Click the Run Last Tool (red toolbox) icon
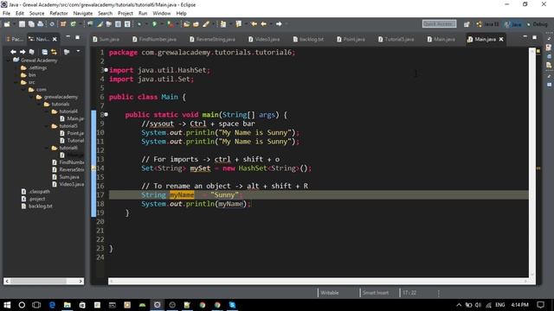Viewport: 554px width, 311px height. click(x=171, y=24)
